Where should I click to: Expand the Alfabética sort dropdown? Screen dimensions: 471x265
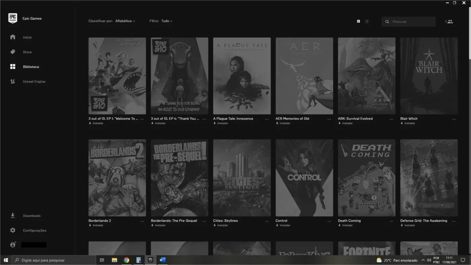(125, 21)
